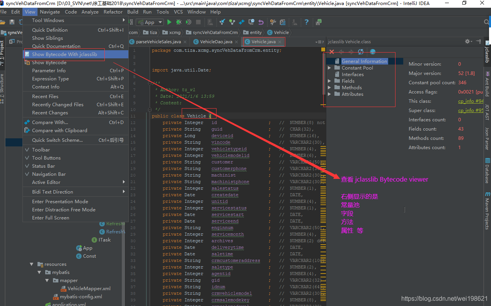Open mybatis-config.xml in project tree

coord(77,297)
